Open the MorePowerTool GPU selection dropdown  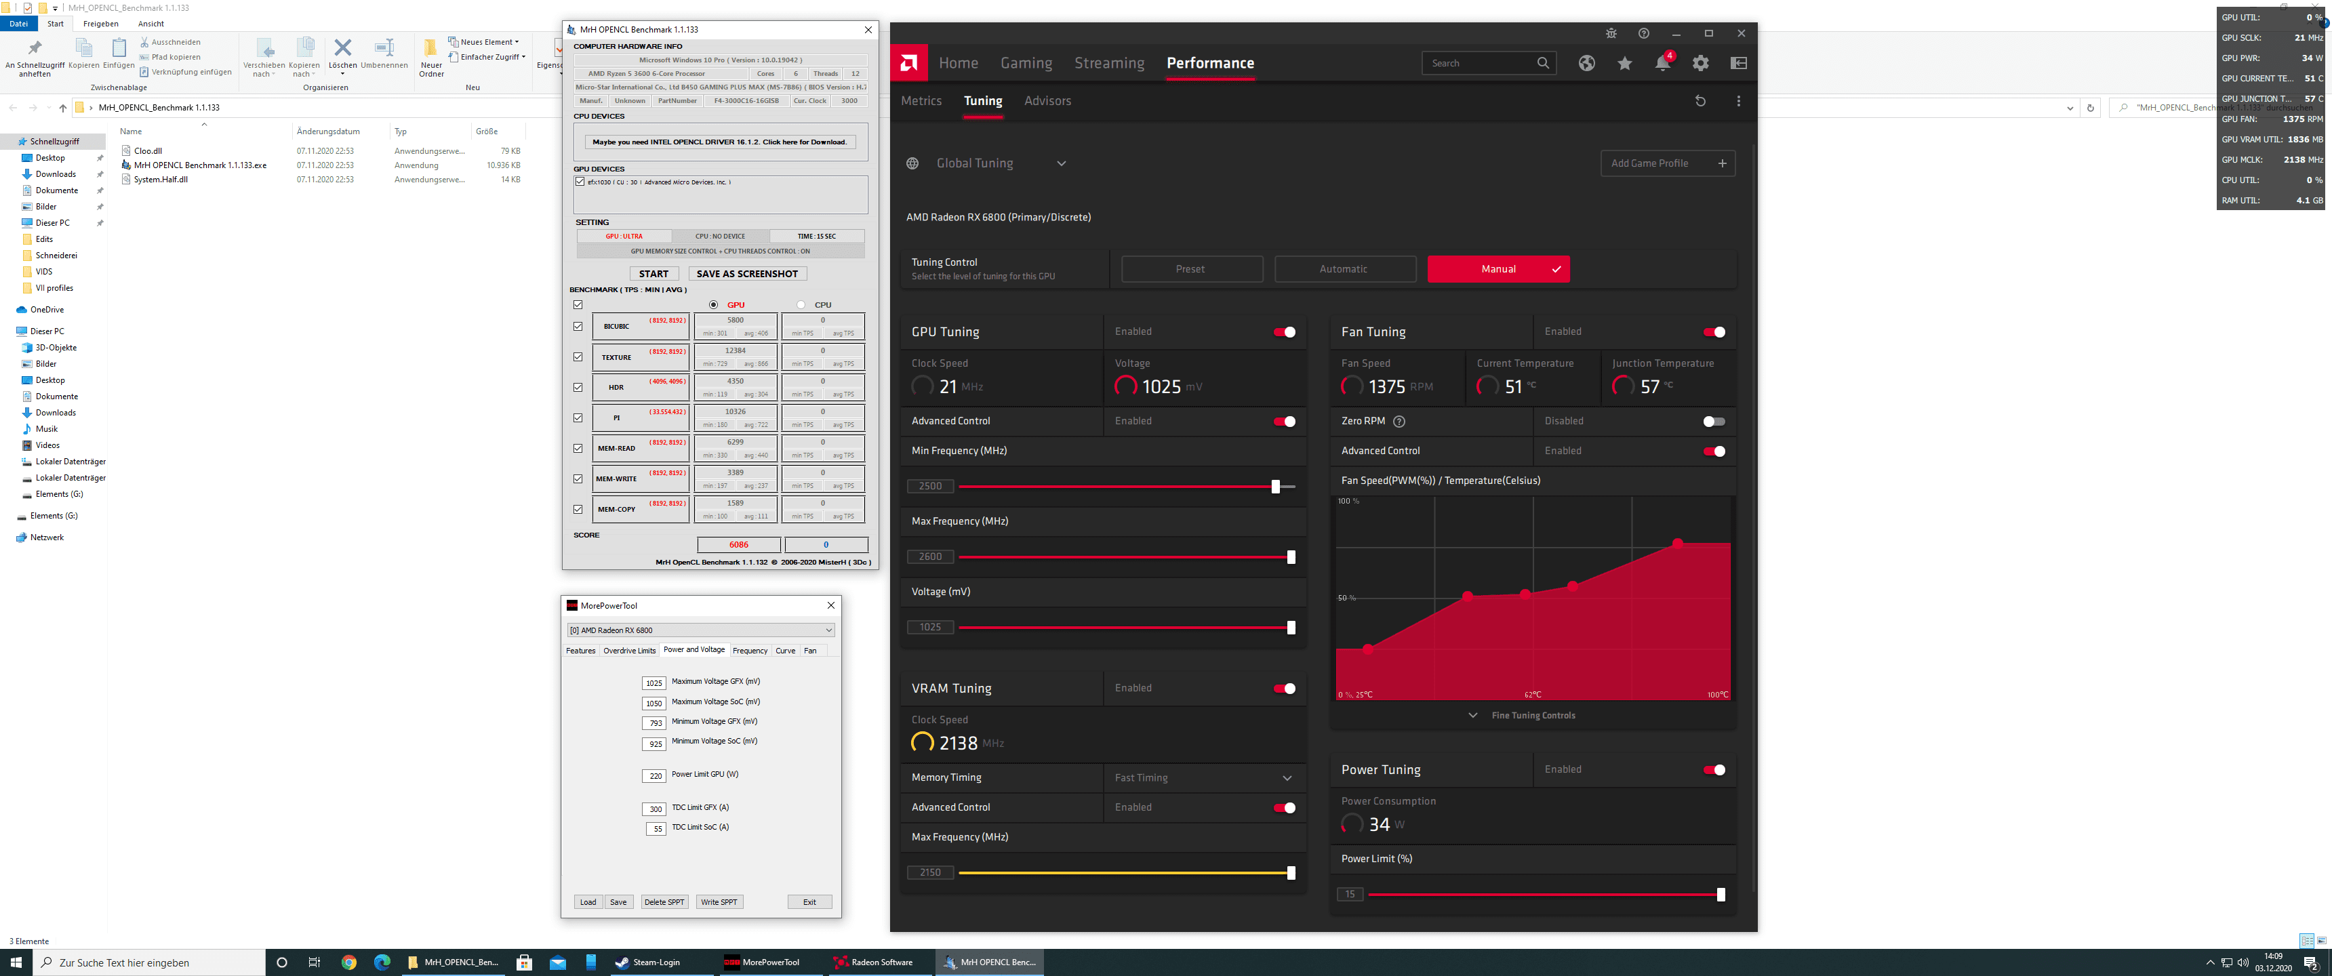click(x=701, y=630)
